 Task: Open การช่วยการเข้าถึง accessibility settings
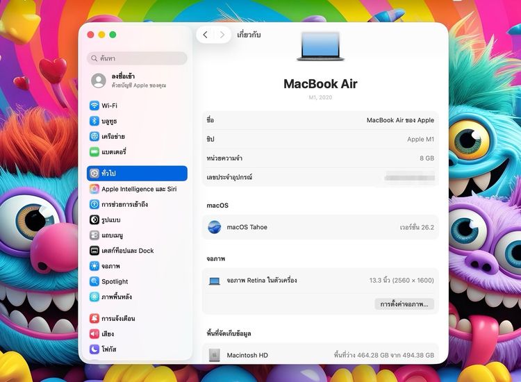(x=137, y=204)
